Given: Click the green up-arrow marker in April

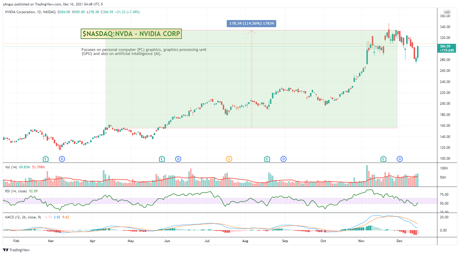Looking at the screenshot, I should pyautogui.click(x=106, y=133).
